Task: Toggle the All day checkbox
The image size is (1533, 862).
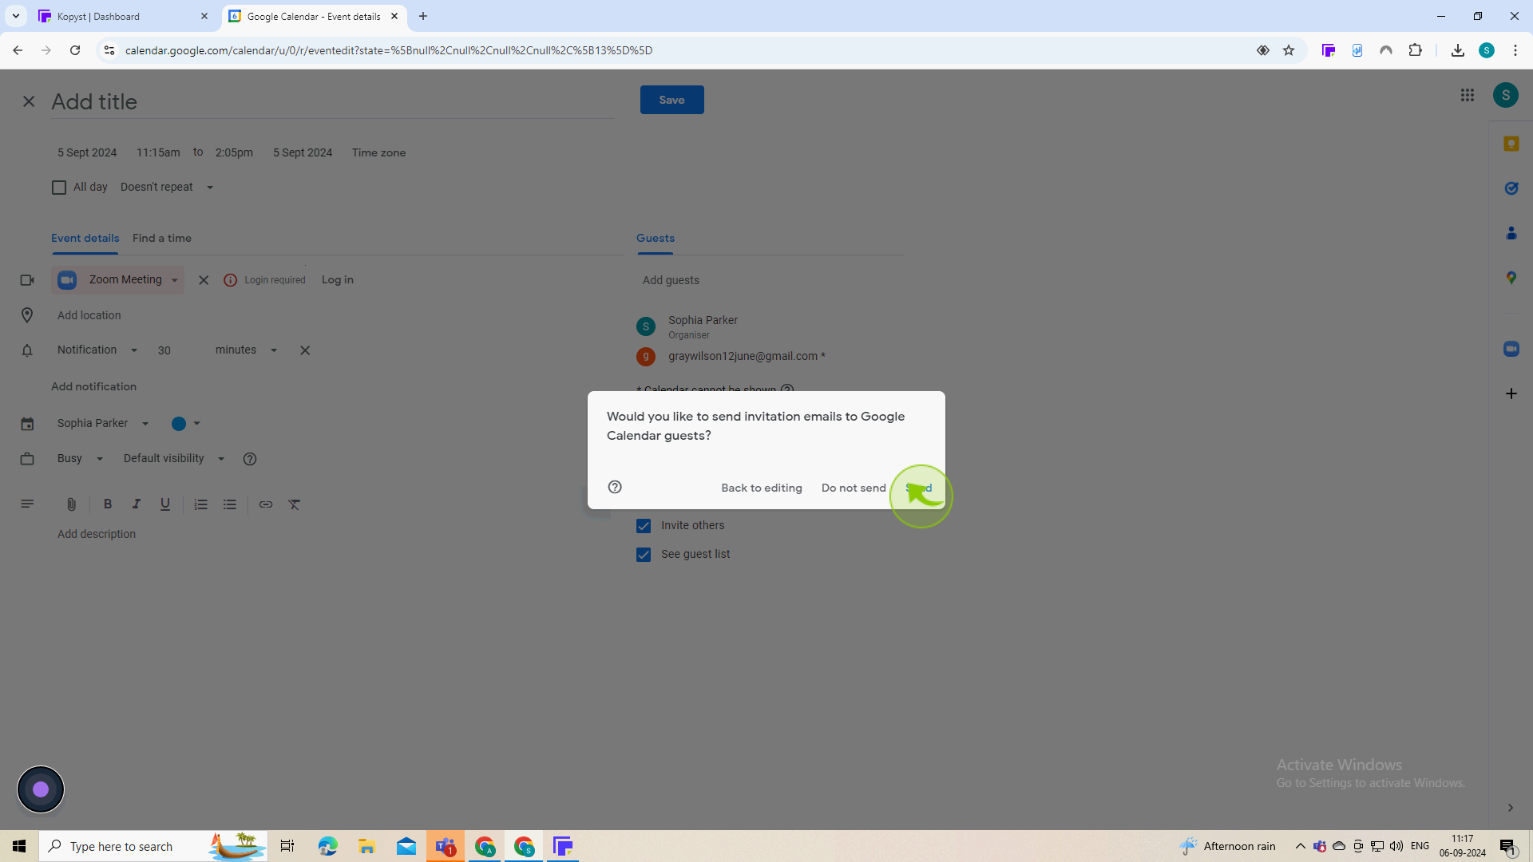Action: click(59, 188)
